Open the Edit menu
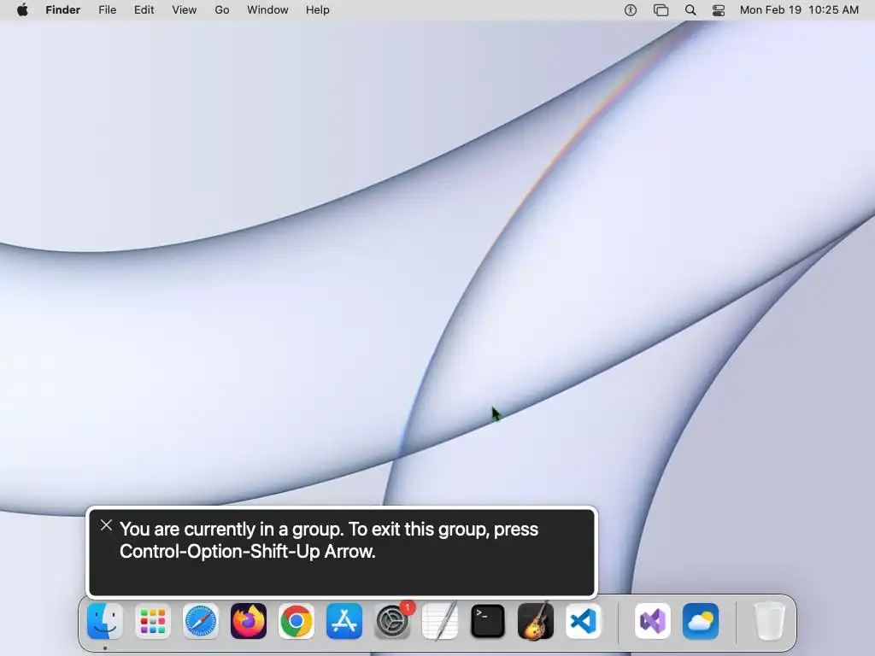The height and width of the screenshot is (656, 875). point(144,10)
